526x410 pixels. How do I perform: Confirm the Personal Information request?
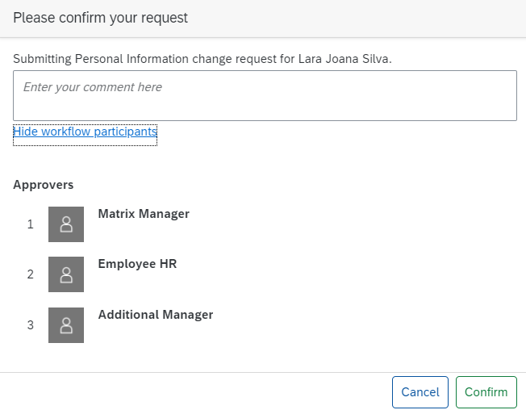coord(486,392)
